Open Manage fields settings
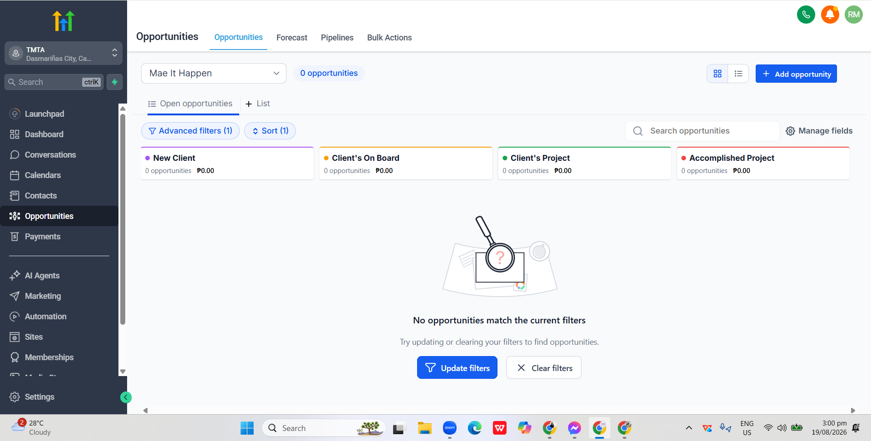 click(819, 131)
